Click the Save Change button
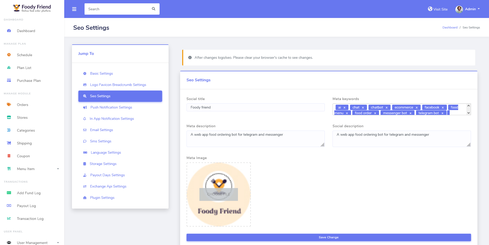 [x=329, y=237]
